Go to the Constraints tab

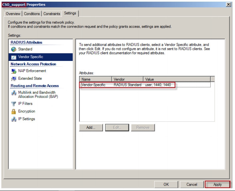point(52,14)
